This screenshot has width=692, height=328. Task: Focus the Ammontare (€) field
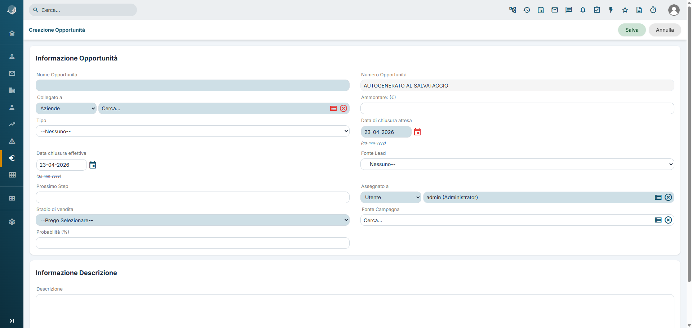(x=517, y=108)
